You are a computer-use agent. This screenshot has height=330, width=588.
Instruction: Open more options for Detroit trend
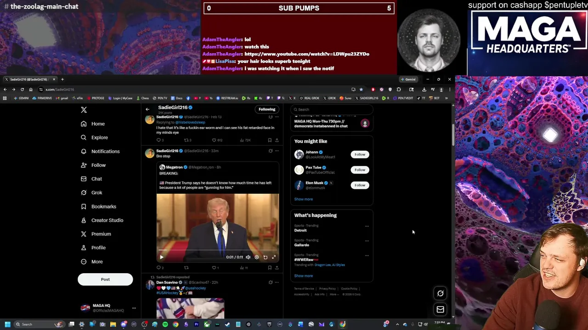coord(367,226)
